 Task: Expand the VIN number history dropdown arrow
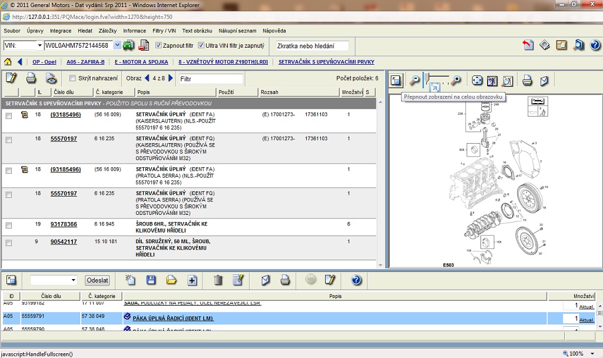click(117, 45)
